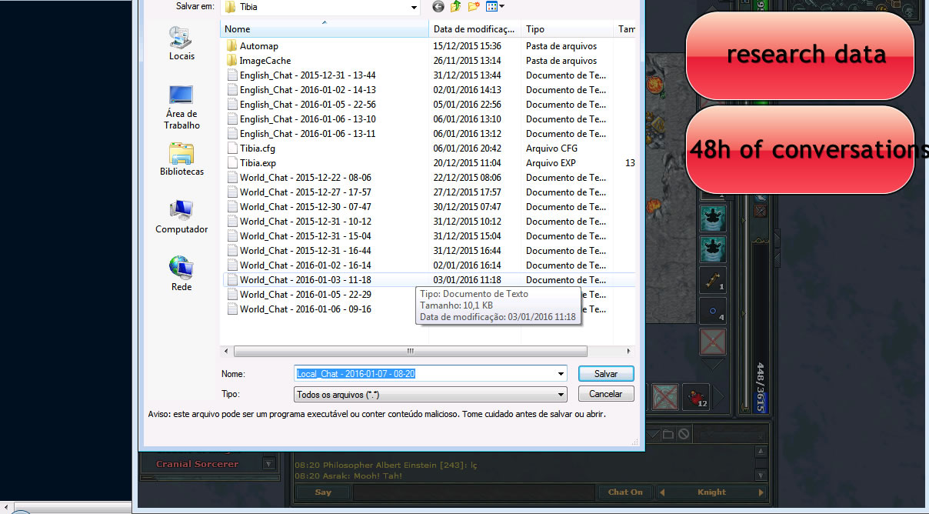
Task: Expand the Tipo file type dropdown
Action: (561, 394)
